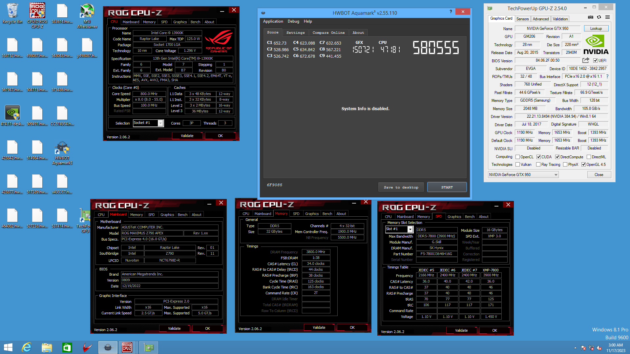Click the Aquamark help question mark
Viewport: 630px width, 354px height.
tap(451, 12)
